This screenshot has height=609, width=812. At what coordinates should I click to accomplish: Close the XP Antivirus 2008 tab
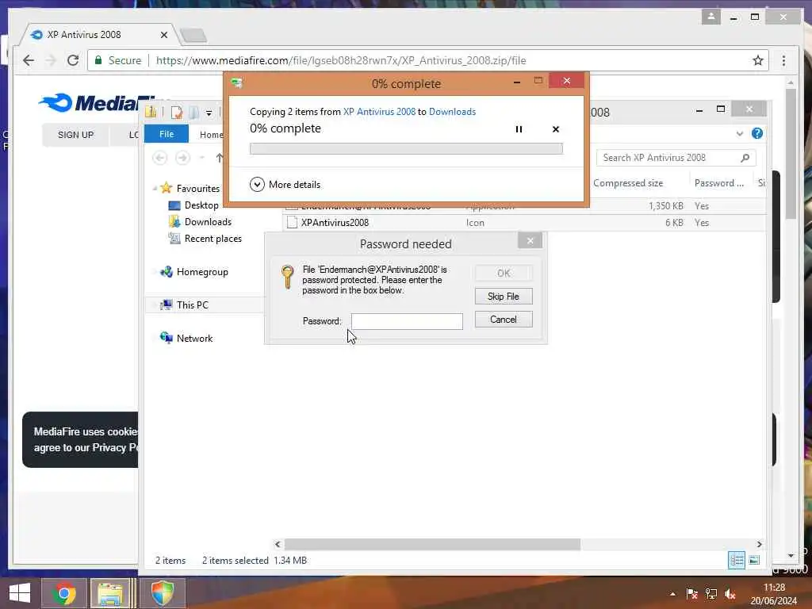[x=164, y=35]
